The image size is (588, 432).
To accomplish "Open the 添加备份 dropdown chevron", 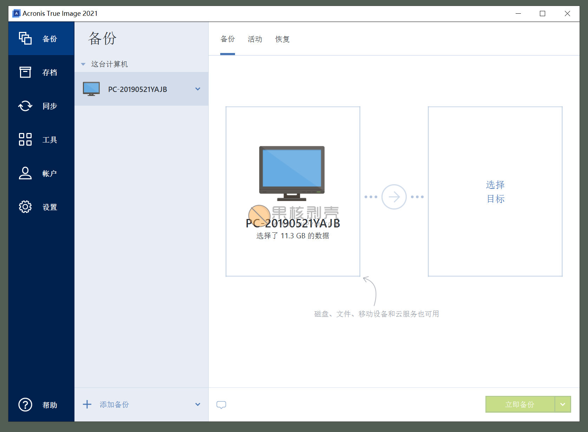I will (x=198, y=404).
